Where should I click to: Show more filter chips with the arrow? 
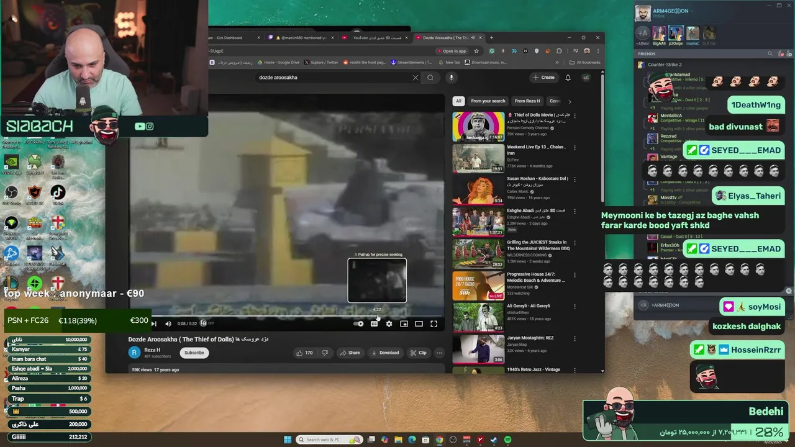pos(569,101)
